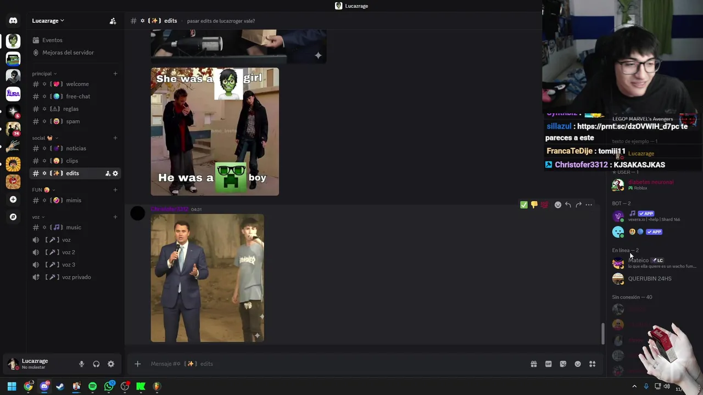Collapse the principal category
This screenshot has height=395, width=703.
coord(44,74)
